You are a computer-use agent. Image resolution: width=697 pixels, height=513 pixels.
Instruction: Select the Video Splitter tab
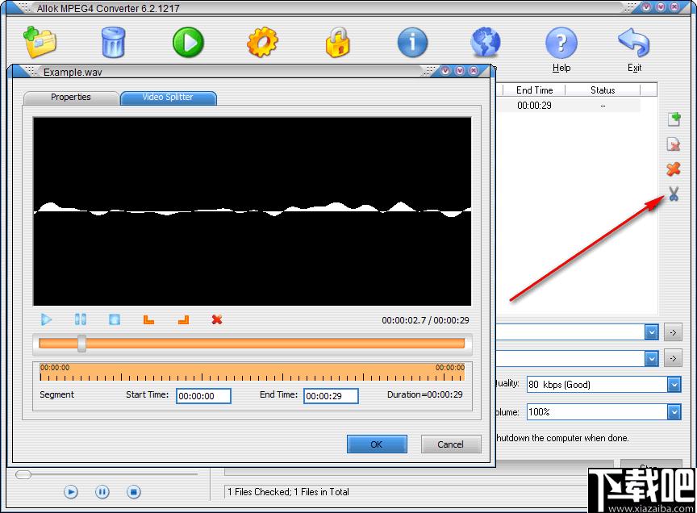[x=168, y=98]
